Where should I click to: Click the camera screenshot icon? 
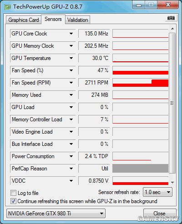(171, 18)
